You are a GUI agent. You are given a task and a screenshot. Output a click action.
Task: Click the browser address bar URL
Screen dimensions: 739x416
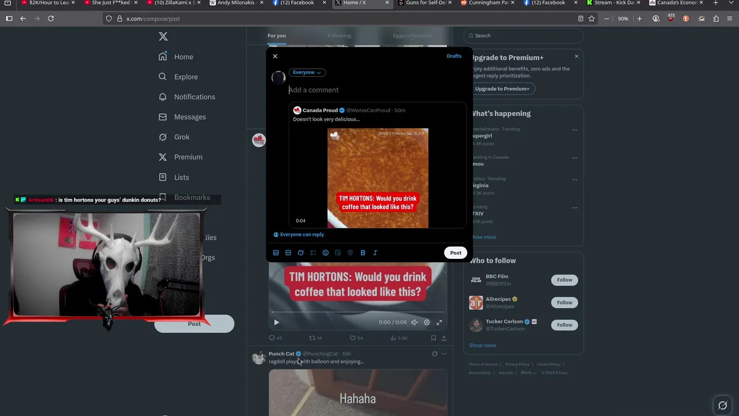click(153, 18)
